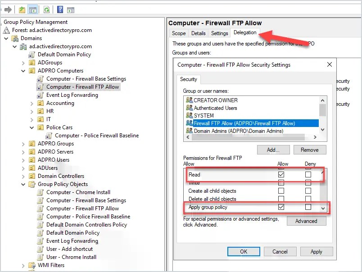
Task: Click the WMI Filters folder icon
Action: (x=31, y=265)
